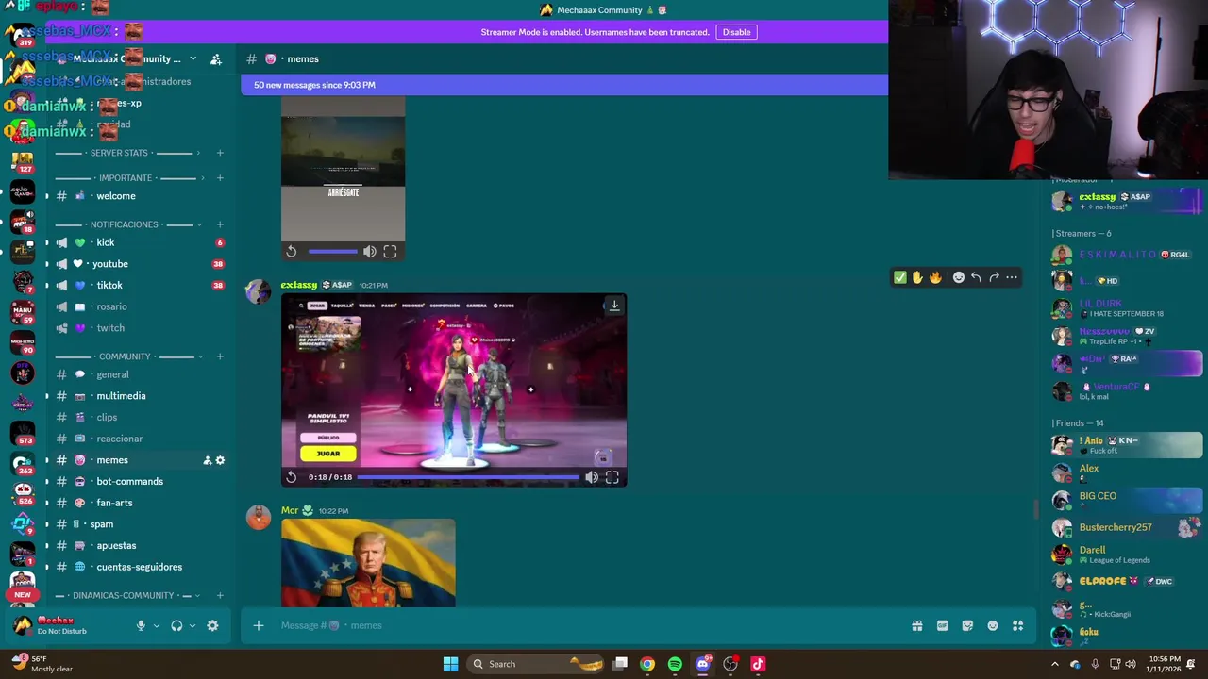The width and height of the screenshot is (1208, 679).
Task: Open headphone output options chevron
Action: 193,625
